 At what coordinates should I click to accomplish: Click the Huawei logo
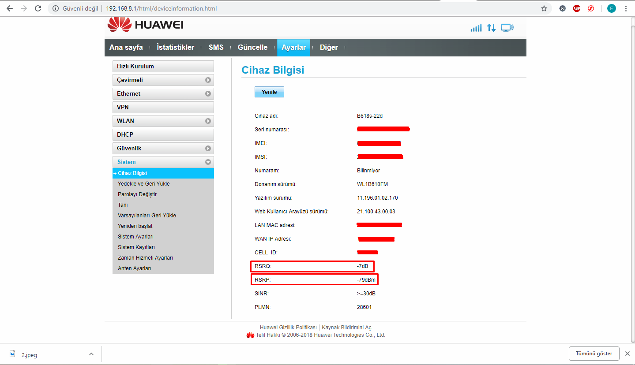[x=146, y=25]
